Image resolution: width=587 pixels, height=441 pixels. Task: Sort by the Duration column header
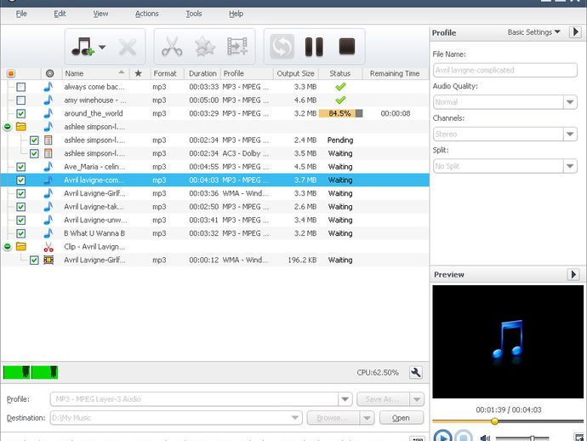point(202,73)
